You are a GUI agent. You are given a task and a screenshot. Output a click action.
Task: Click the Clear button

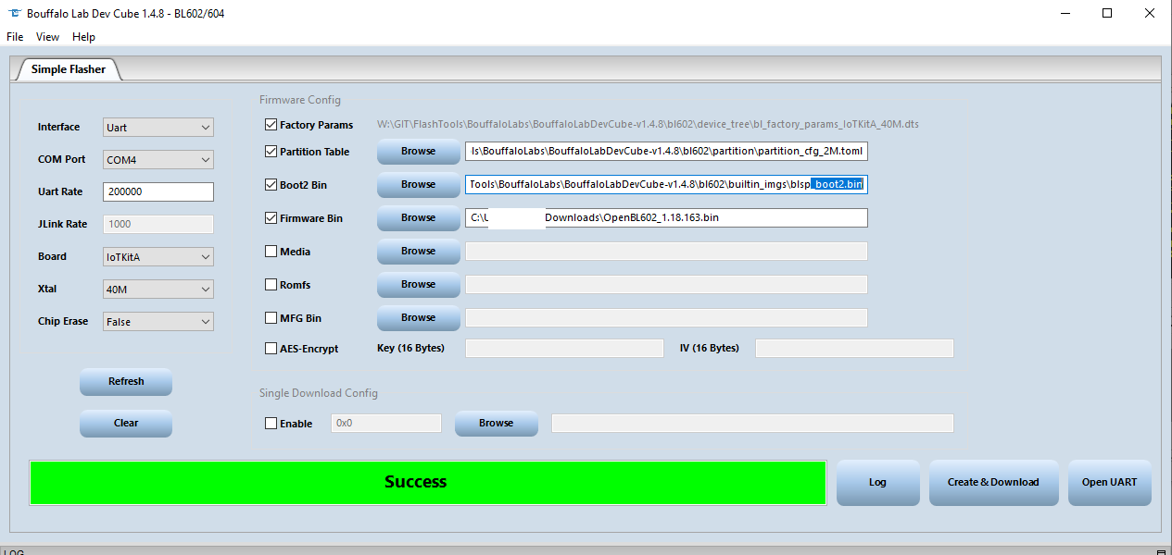click(x=126, y=424)
